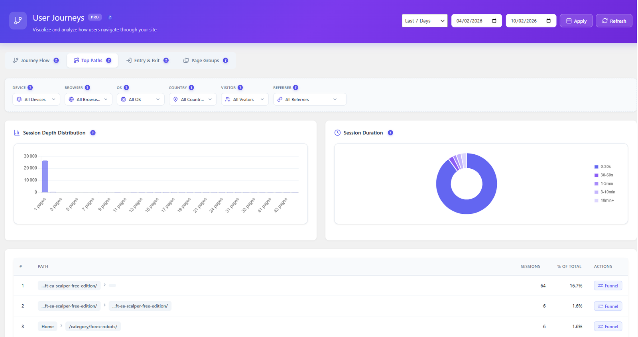Toggle the 1-3min legend series

point(606,183)
